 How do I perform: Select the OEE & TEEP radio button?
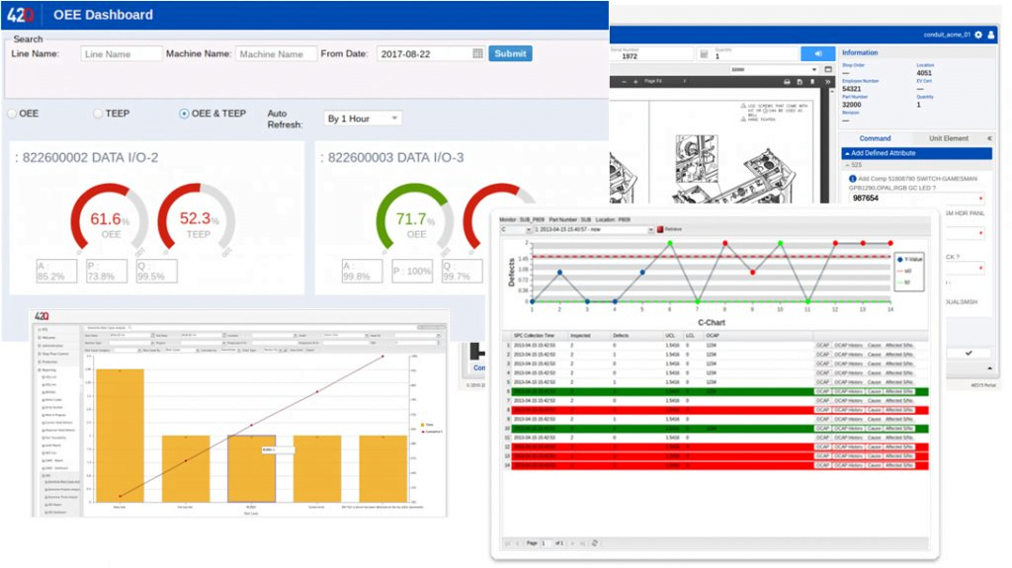[x=184, y=115]
